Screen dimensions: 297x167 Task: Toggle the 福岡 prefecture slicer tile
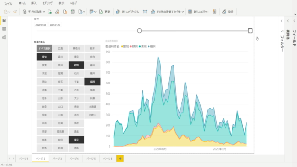point(92,82)
